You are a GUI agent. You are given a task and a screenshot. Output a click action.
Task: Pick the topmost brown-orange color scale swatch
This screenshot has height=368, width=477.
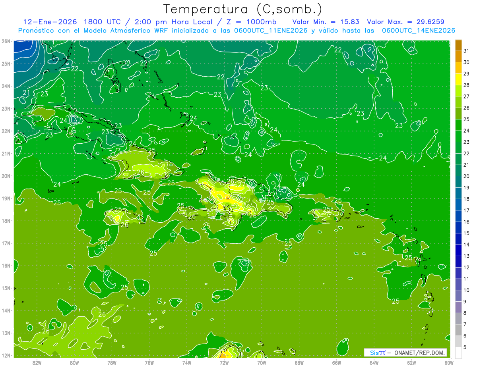pos(458,45)
